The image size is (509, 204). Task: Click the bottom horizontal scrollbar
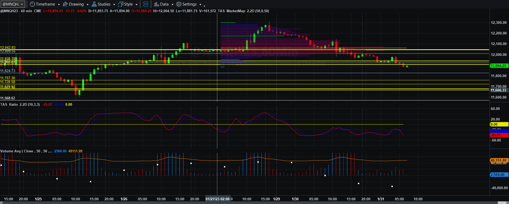coord(255,203)
